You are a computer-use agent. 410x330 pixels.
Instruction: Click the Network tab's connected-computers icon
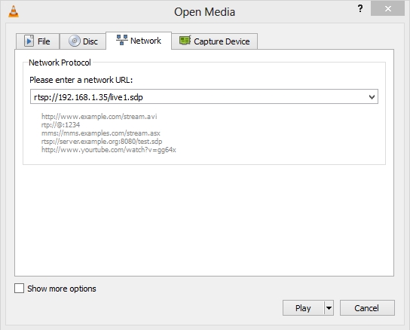click(122, 40)
